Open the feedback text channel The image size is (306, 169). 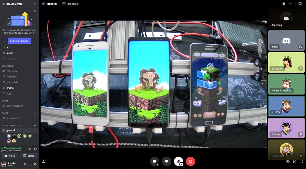pyautogui.click(x=20, y=77)
